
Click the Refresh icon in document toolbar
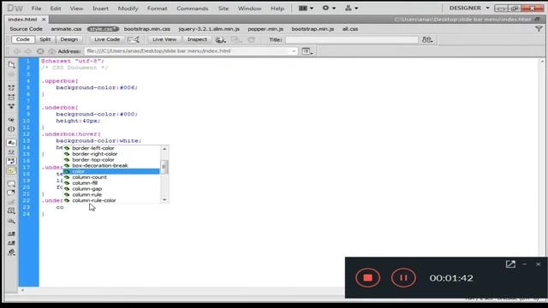tap(251, 40)
